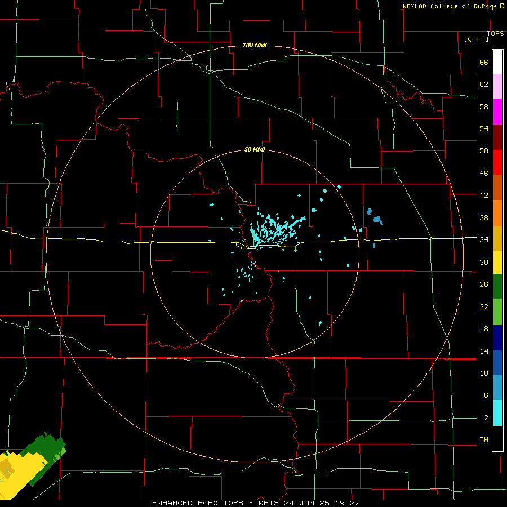Viewport: 507px width, 507px height.
Task: Click the dark red 50-54 kft swatch
Action: [497, 138]
